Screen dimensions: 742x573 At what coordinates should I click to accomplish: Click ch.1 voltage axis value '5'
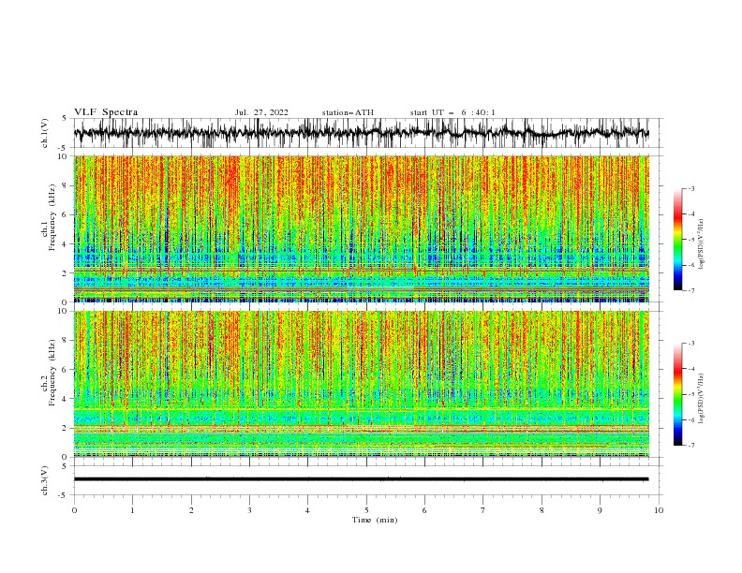[x=65, y=119]
